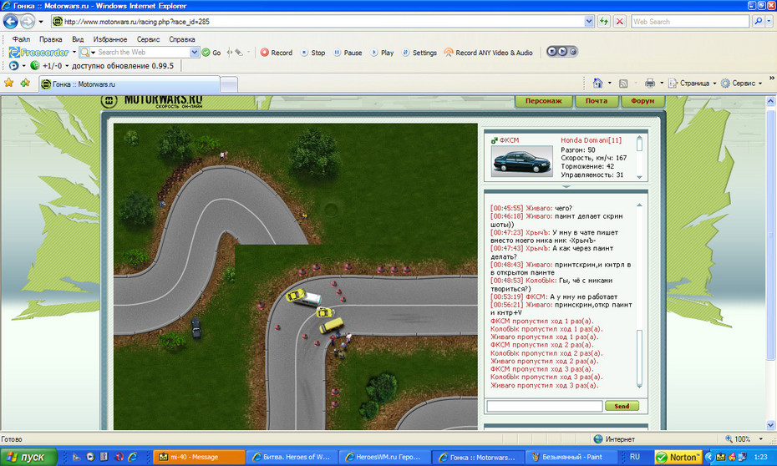The height and width of the screenshot is (466, 777).
Task: Switch to the mi-40 - Message taskbar window
Action: click(199, 457)
